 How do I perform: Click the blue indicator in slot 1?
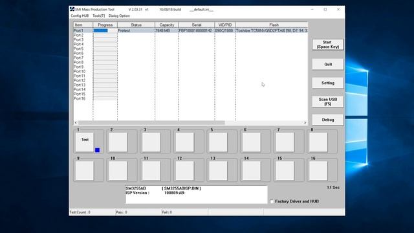(x=98, y=150)
